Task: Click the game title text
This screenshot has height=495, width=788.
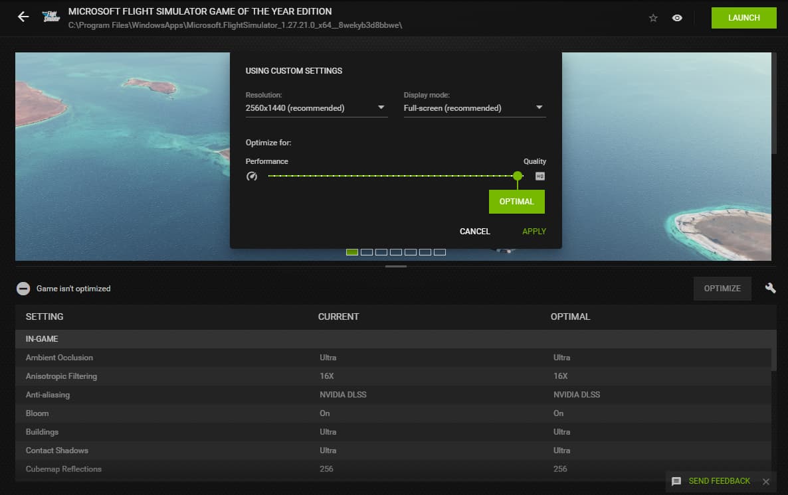Action: [200, 11]
